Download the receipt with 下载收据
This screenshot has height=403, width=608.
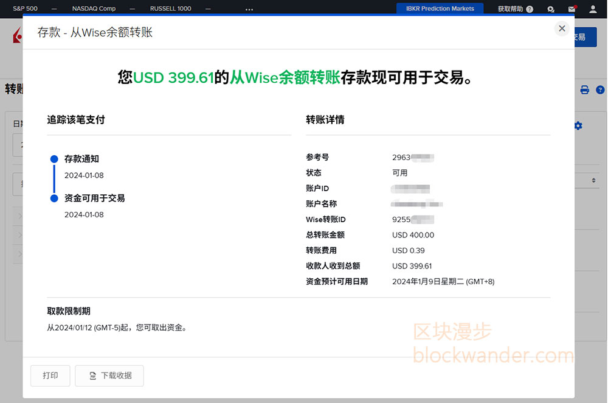click(109, 376)
